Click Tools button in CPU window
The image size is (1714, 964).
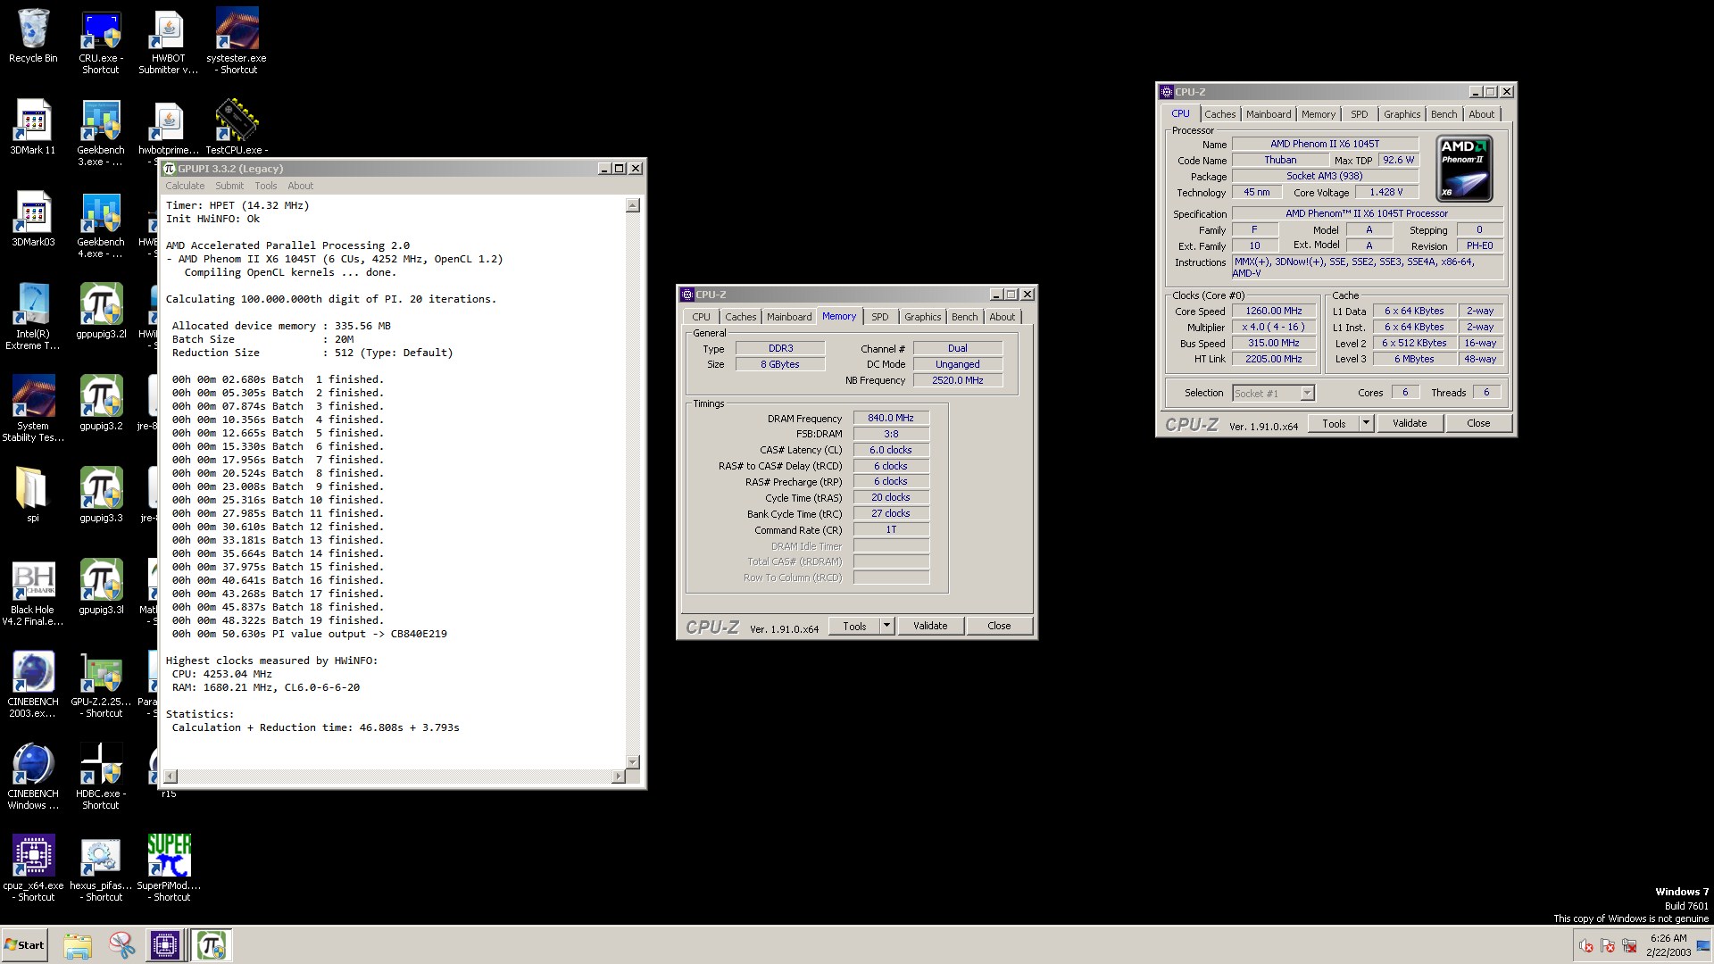(1334, 423)
